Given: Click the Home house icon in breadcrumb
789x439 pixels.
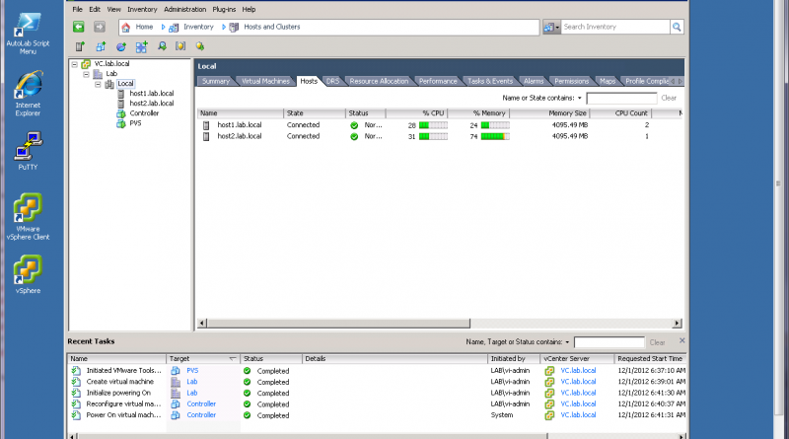Looking at the screenshot, I should click(126, 28).
